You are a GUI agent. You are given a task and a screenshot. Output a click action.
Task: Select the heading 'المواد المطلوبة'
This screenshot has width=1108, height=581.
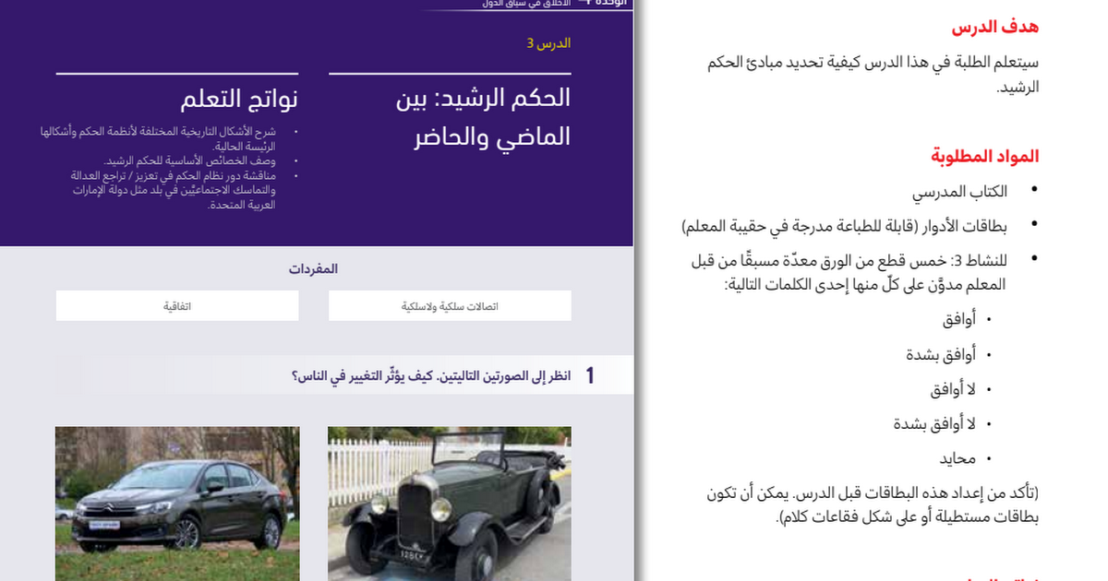tap(984, 156)
